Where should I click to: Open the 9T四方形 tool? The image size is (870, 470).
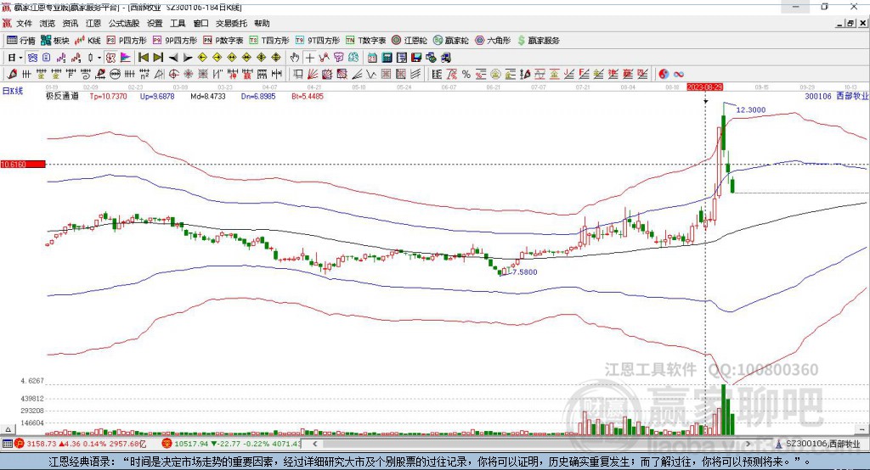[318, 41]
